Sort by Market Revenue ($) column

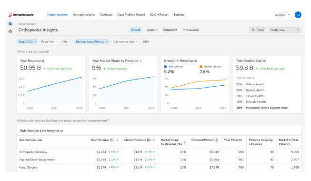[x=154, y=140]
